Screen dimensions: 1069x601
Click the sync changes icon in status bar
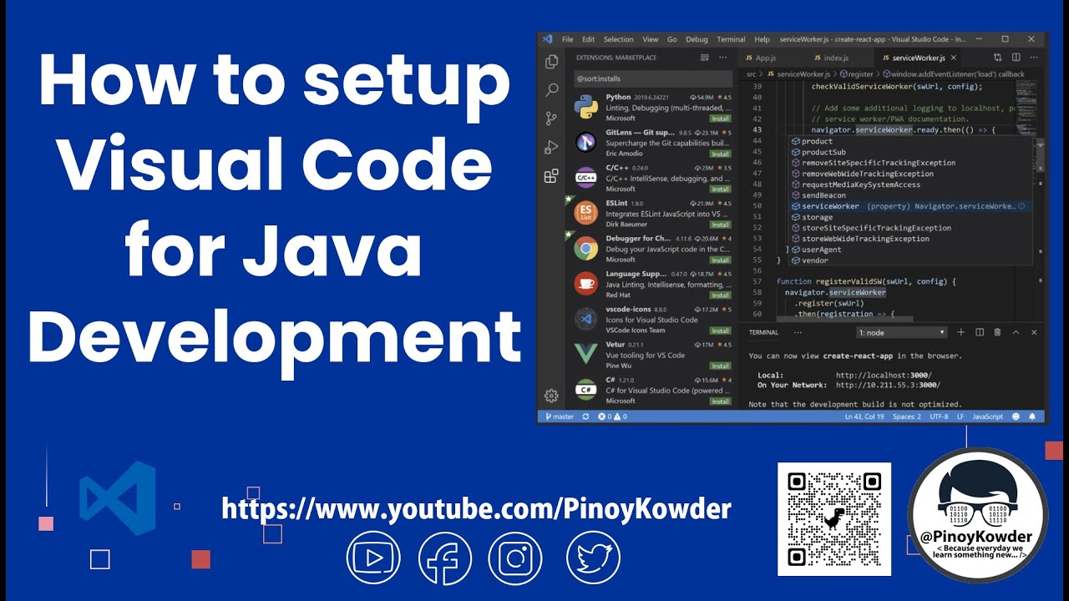tap(585, 417)
